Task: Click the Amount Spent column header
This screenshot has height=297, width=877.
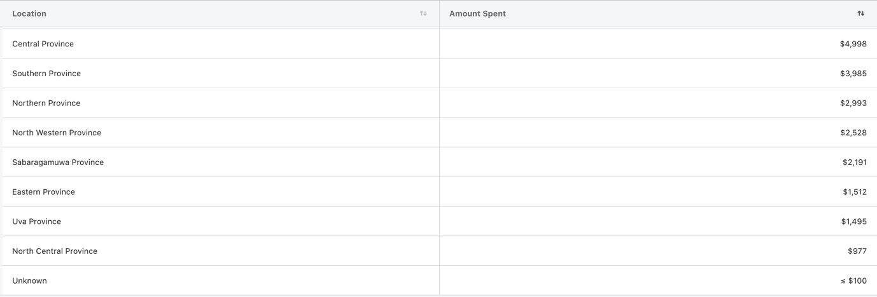Action: pos(658,13)
